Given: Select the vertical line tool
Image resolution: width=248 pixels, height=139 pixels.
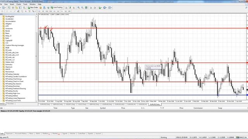Looking at the screenshot, I should coord(7,11).
